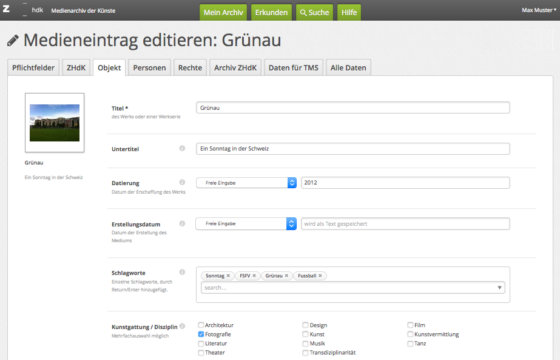Enable the Architektur checkbox
Image resolution: width=560 pixels, height=360 pixels.
201,325
